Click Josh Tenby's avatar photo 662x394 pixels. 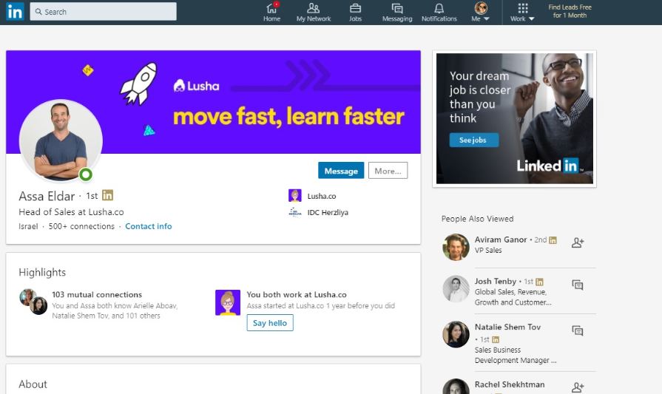click(456, 289)
